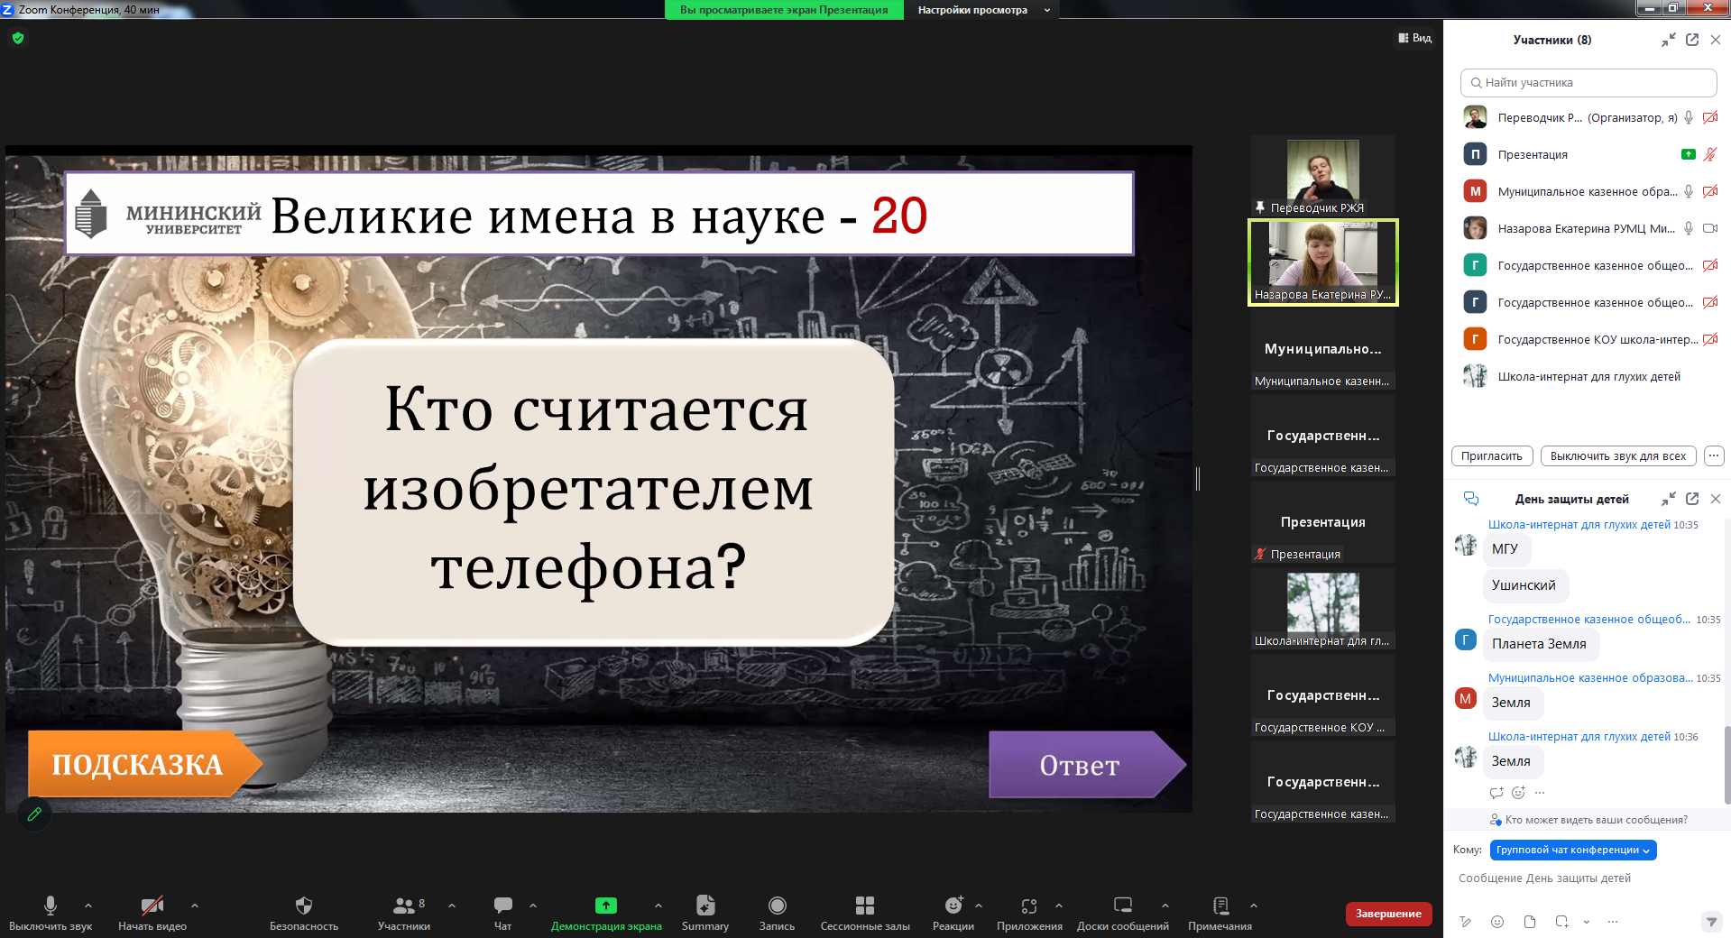Toggle microphone for Переводчик participant row
1731x938 pixels.
1689,117
